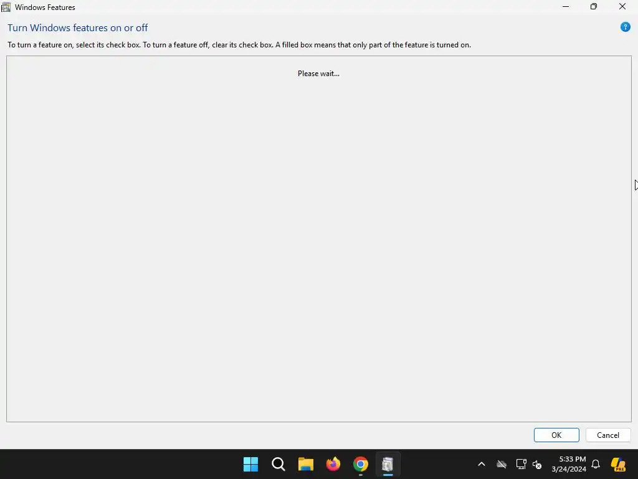The image size is (638, 479).
Task: Dismiss dialog with the Cancel button
Action: [x=608, y=435]
